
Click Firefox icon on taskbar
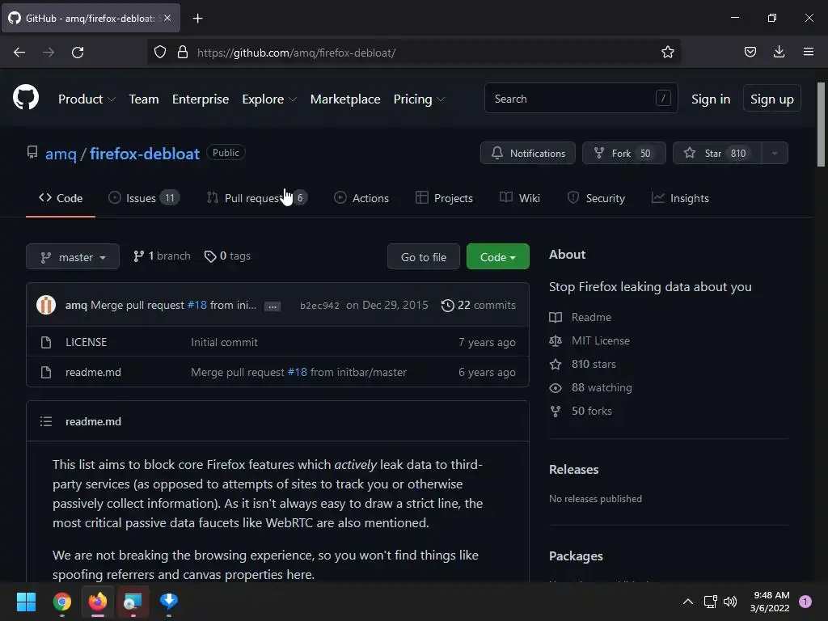[x=98, y=602]
